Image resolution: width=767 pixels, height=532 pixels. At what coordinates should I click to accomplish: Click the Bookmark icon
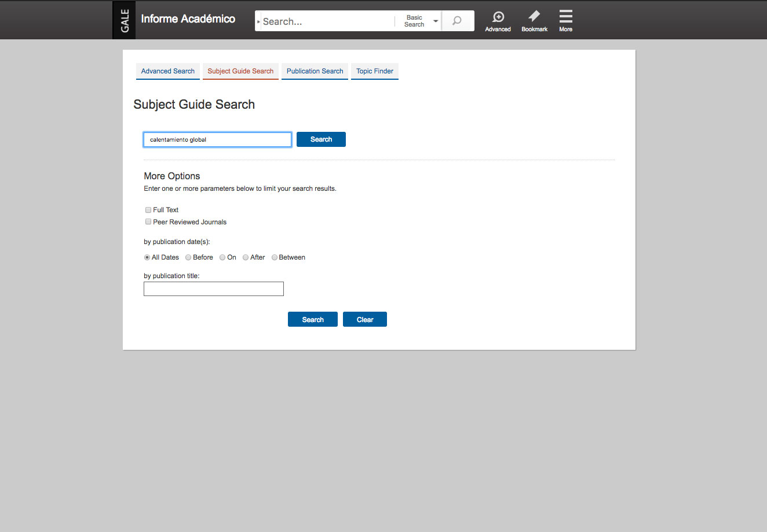pos(534,21)
